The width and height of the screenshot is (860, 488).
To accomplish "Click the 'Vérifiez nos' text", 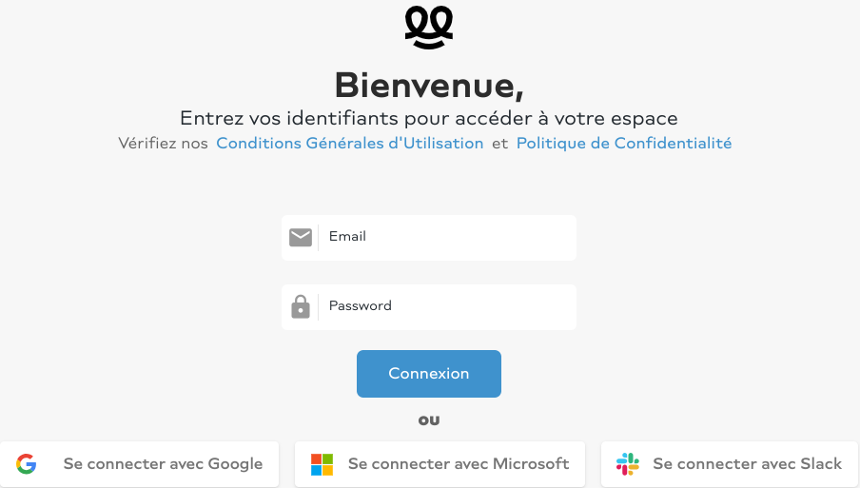I will [x=163, y=143].
